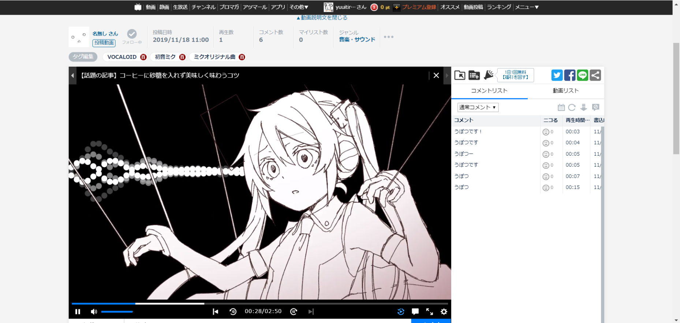Image resolution: width=680 pixels, height=323 pixels.
Task: Open the user avatar profile
Action: point(328,7)
